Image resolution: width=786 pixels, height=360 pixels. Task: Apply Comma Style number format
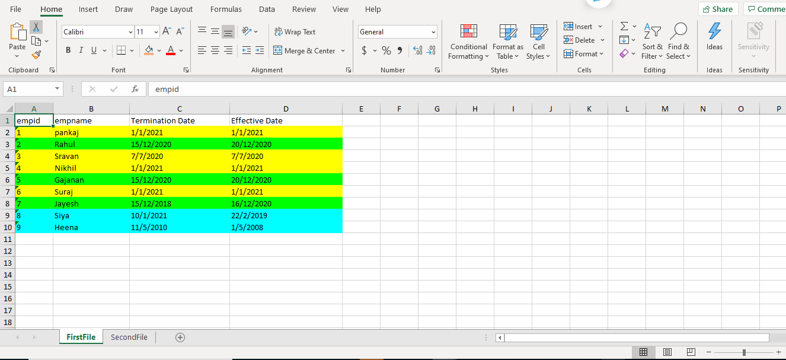coord(400,50)
